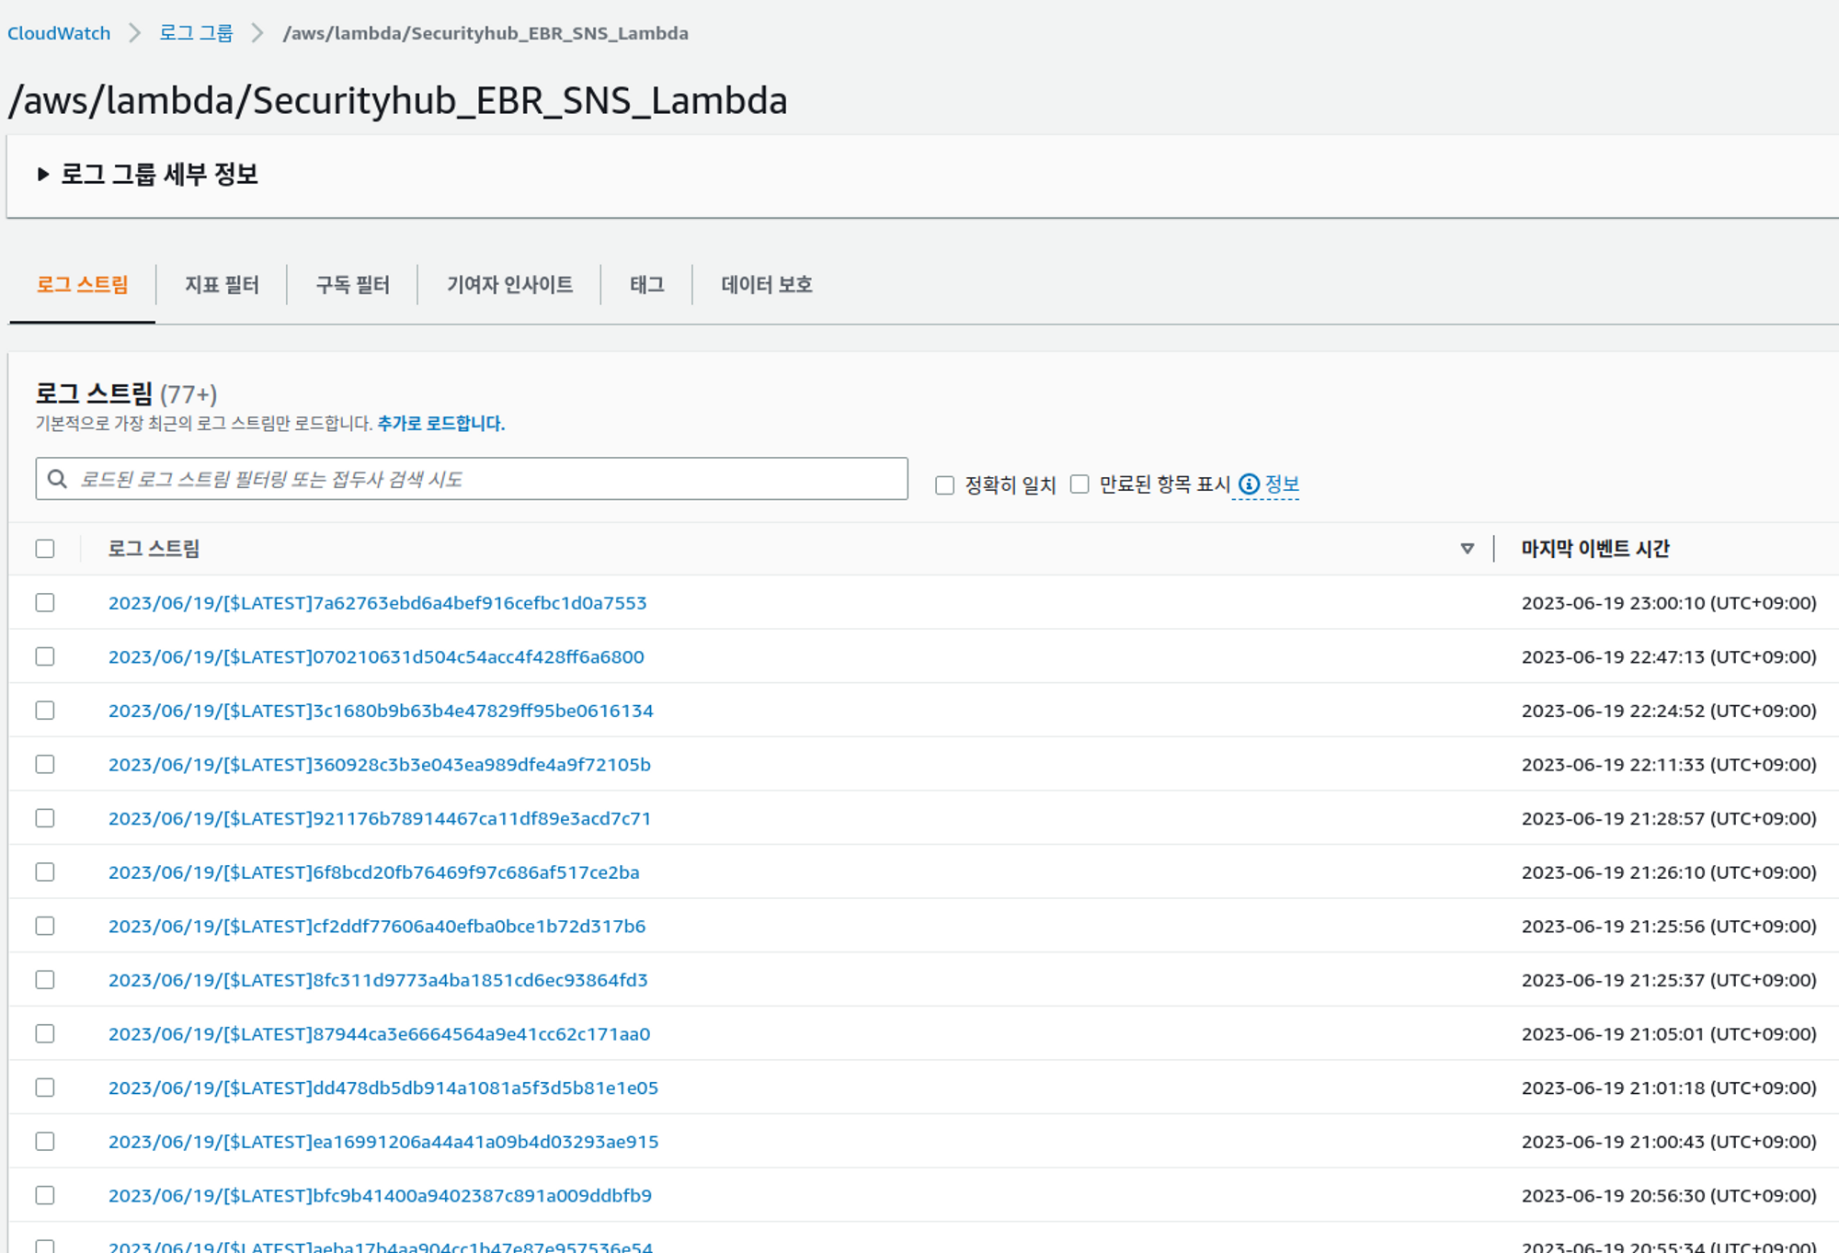Sort by 마지막 이벤트 시간 column header
The width and height of the screenshot is (1839, 1253).
tap(1594, 549)
